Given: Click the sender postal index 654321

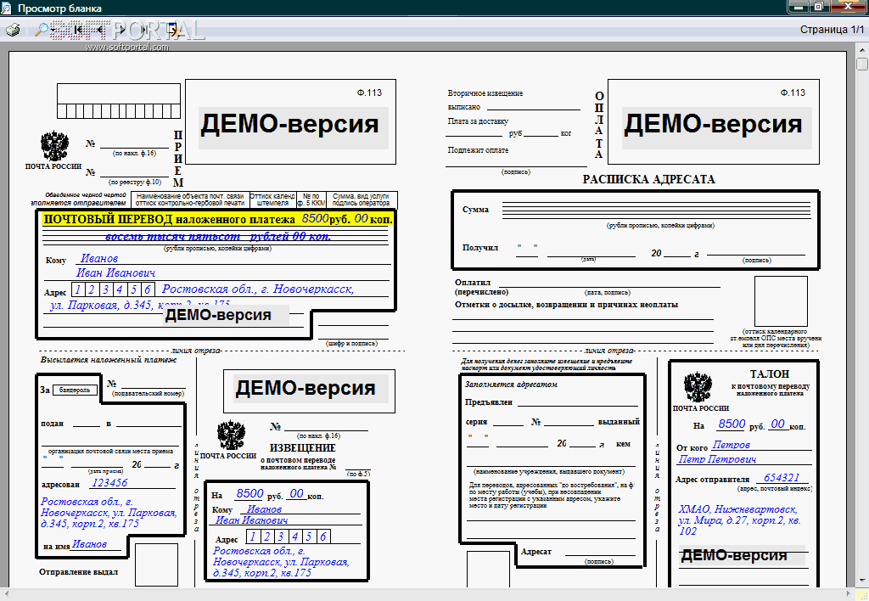Looking at the screenshot, I should click(782, 477).
